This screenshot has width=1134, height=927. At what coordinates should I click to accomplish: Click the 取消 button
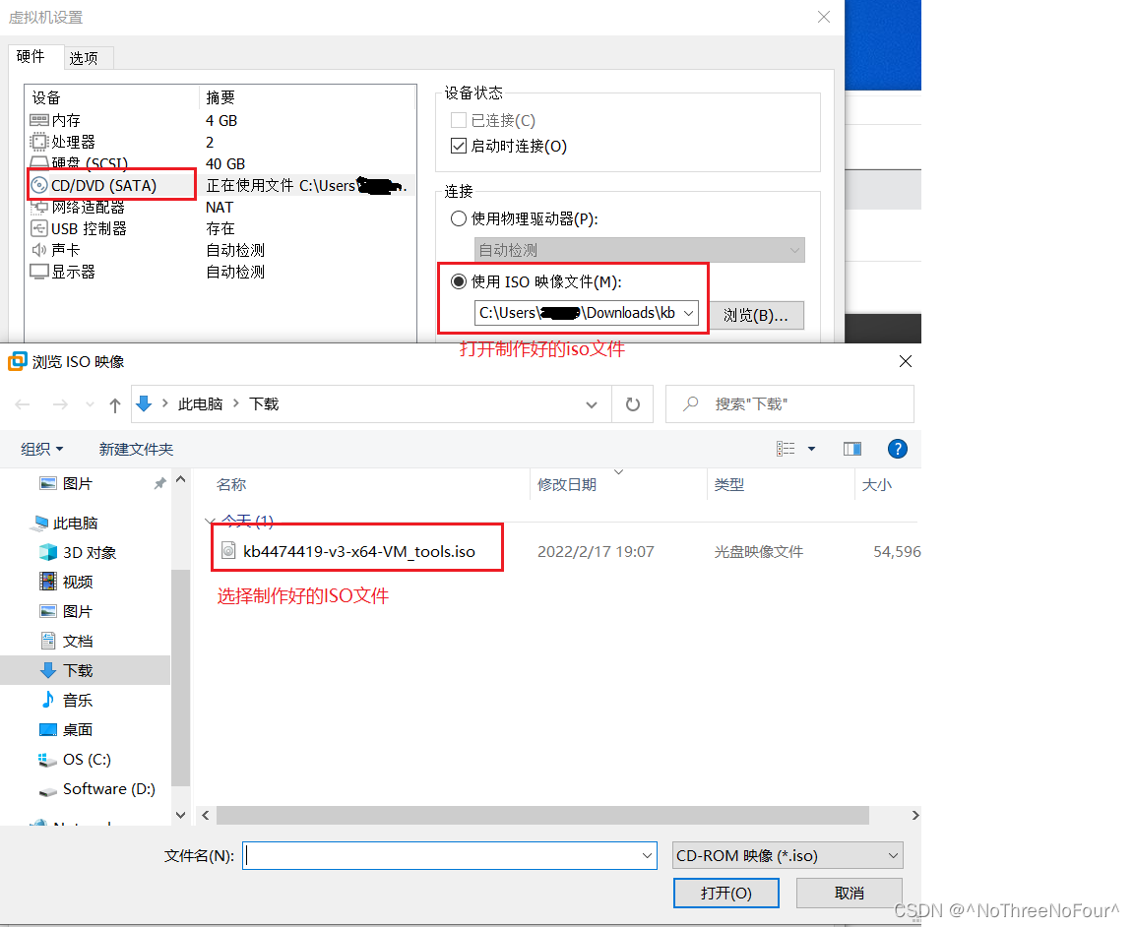850,893
